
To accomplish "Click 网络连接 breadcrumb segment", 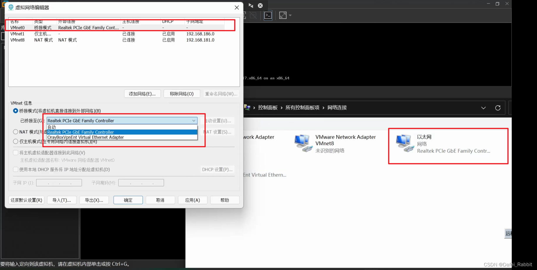I will click(337, 108).
